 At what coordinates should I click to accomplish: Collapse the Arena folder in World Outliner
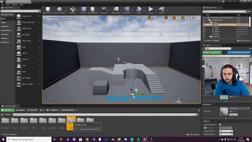(209, 22)
